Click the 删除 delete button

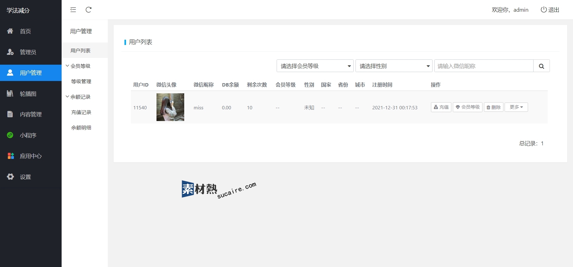(x=493, y=107)
